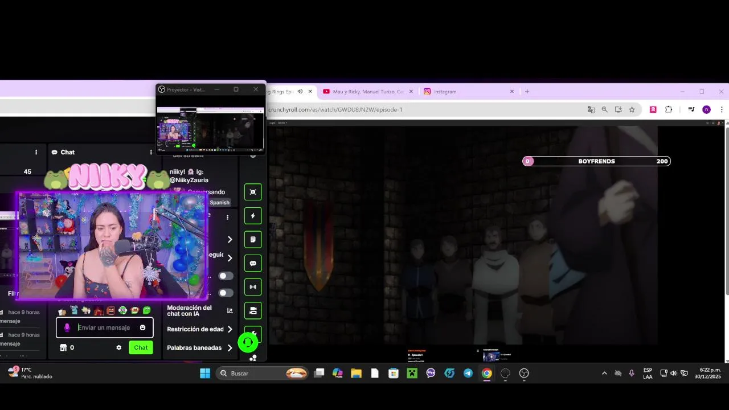Open Chat panel three-dot menu
This screenshot has height=410, width=729.
point(151,152)
